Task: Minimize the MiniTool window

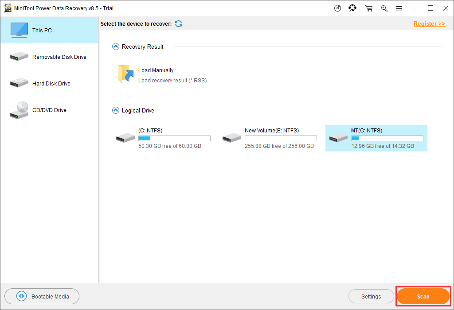Action: [x=415, y=8]
